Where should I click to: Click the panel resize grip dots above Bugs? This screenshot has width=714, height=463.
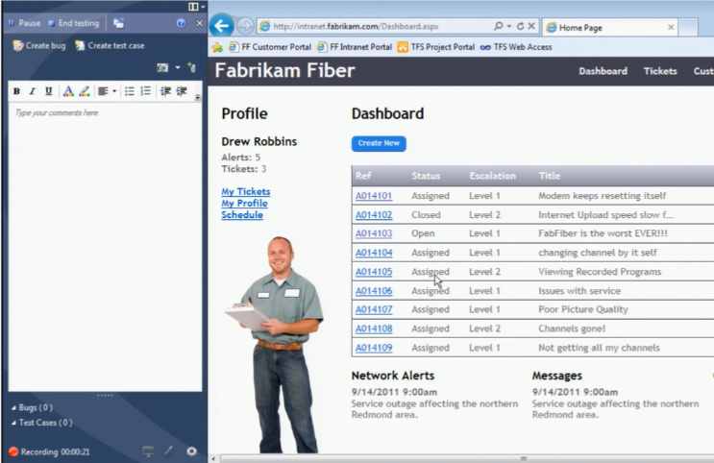105,395
